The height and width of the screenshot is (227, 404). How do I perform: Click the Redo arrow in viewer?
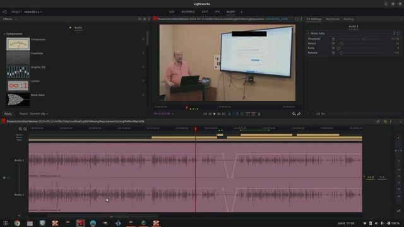[299, 113]
